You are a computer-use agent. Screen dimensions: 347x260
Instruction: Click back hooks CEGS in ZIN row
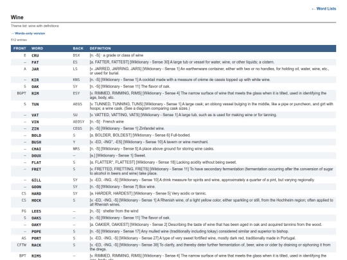click(78, 128)
